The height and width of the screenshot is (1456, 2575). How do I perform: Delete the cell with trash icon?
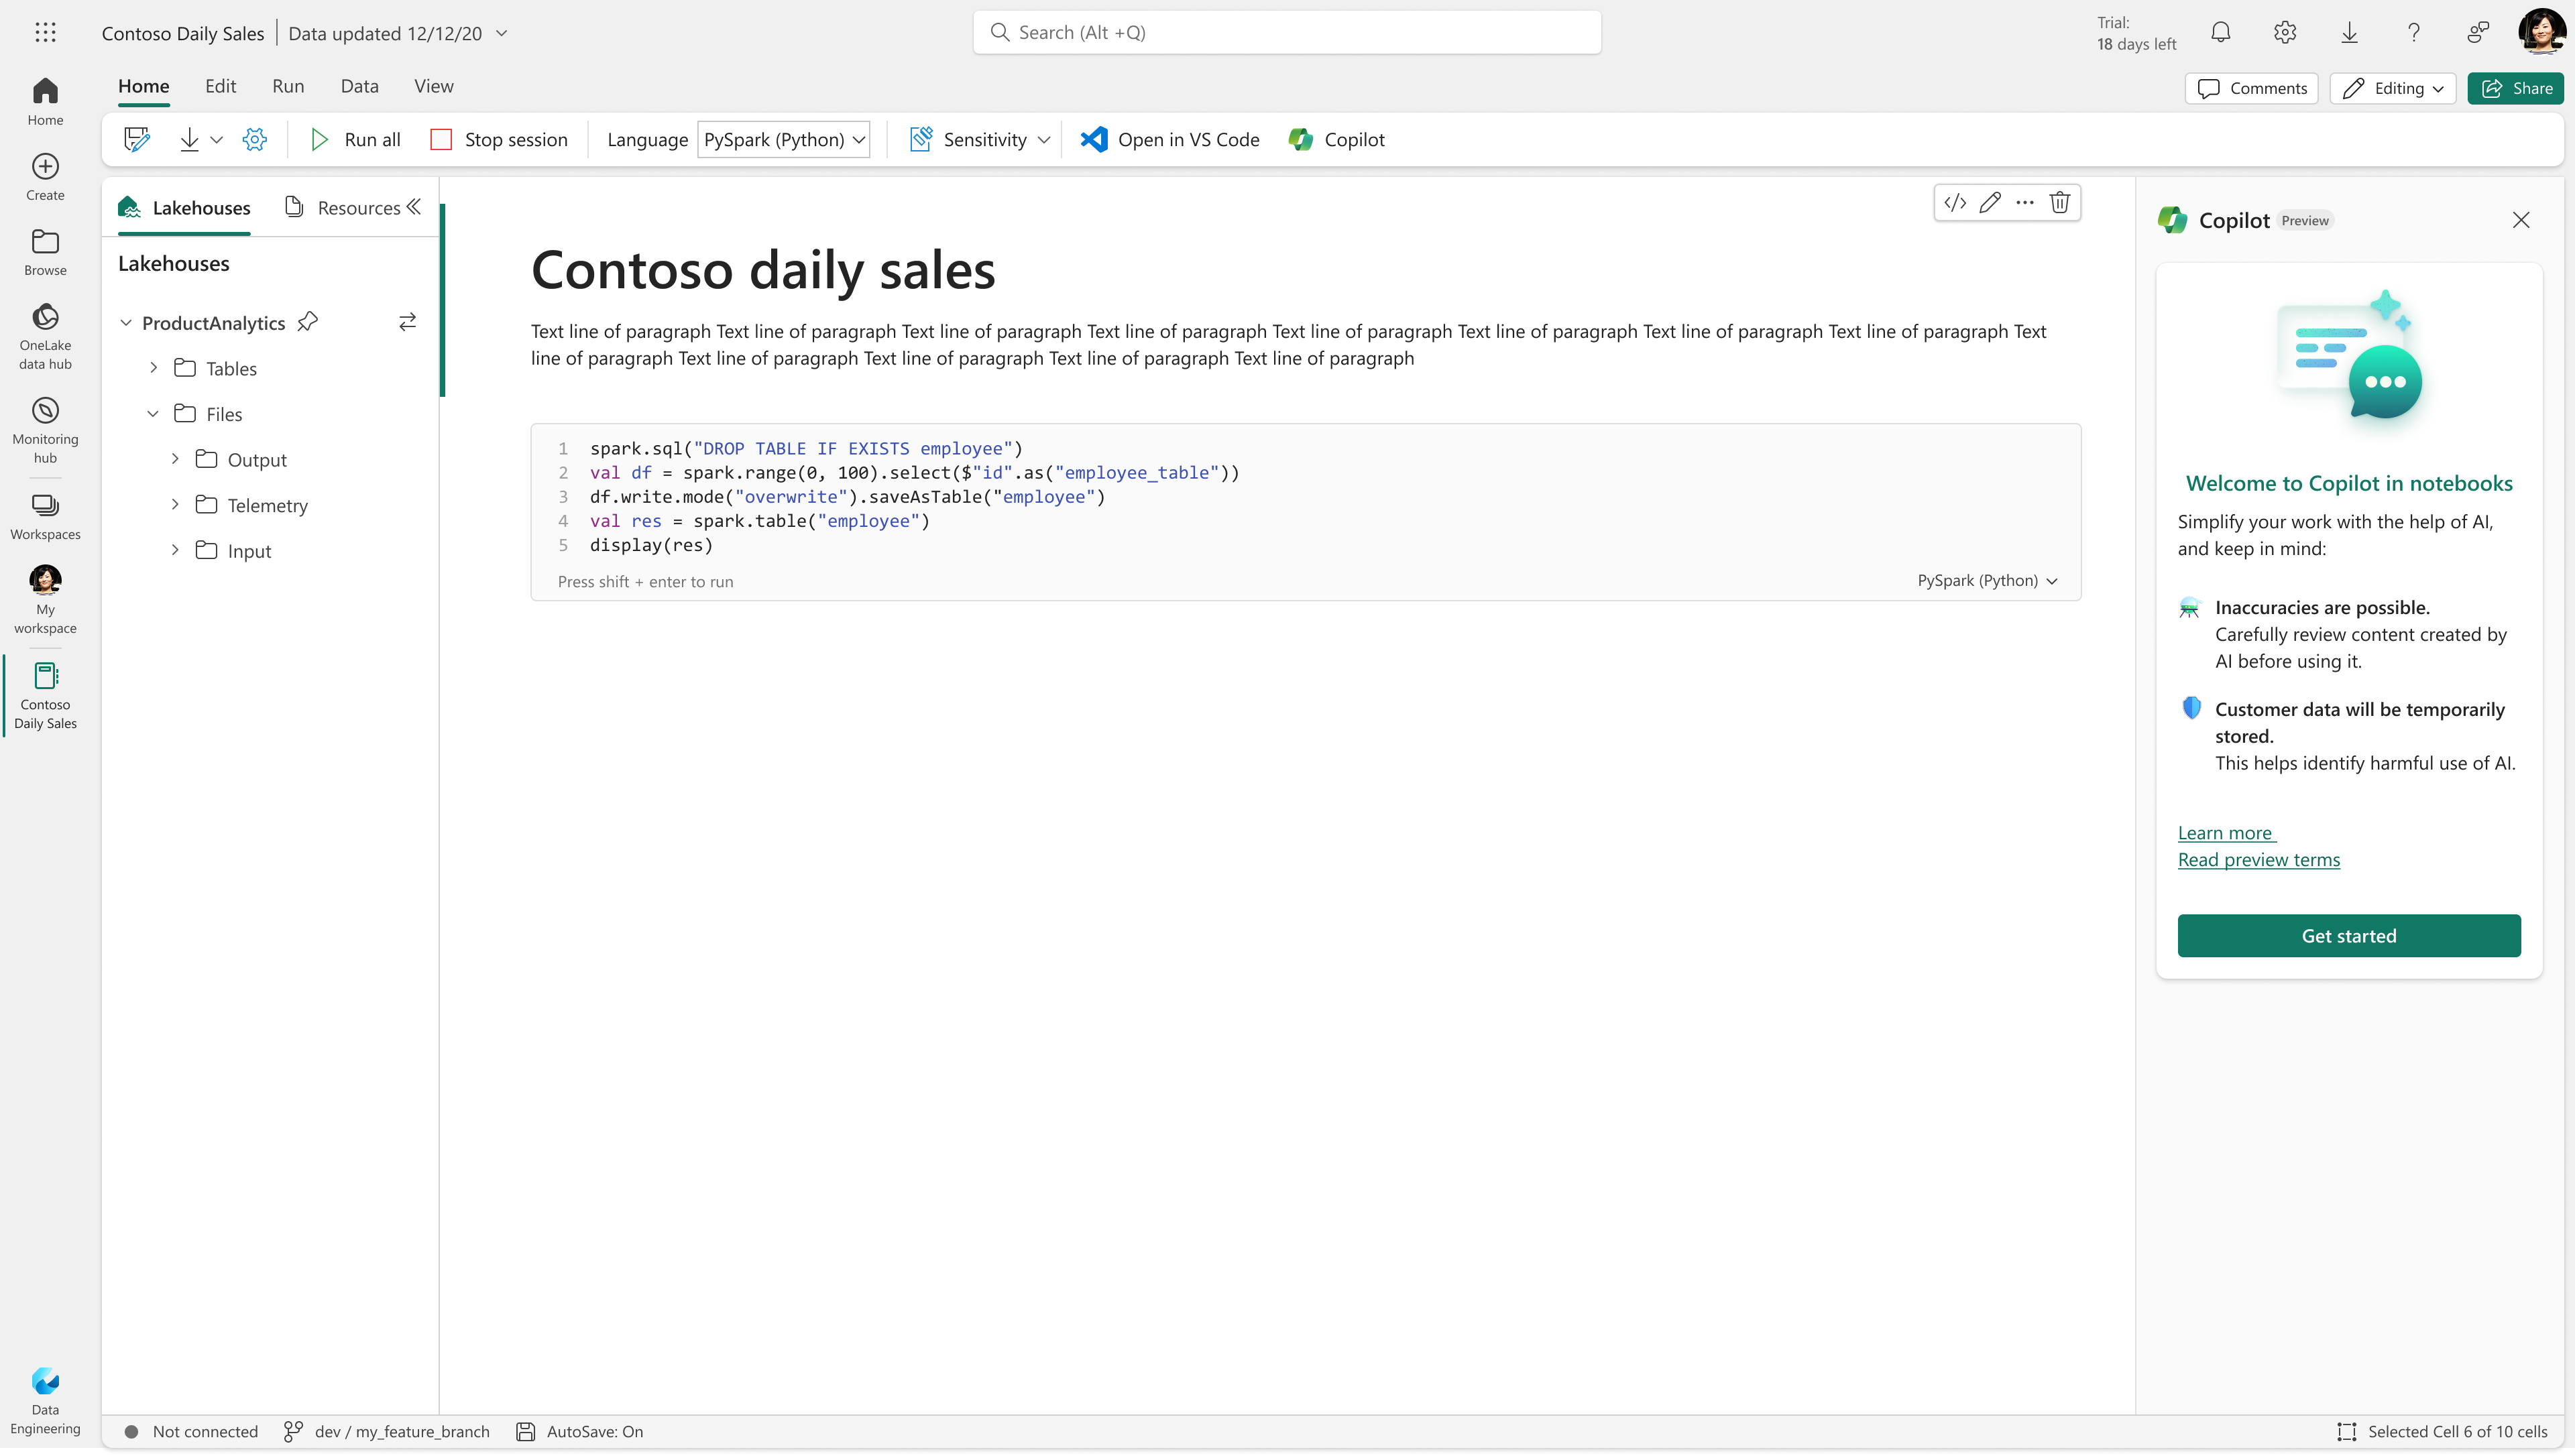tap(2059, 203)
